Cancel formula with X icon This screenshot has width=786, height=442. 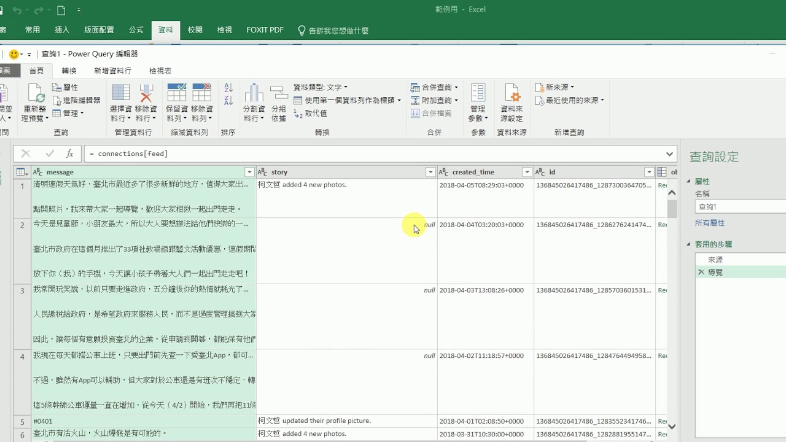pos(26,153)
